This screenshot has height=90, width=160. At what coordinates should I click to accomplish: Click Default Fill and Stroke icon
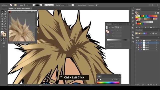[1, 36]
